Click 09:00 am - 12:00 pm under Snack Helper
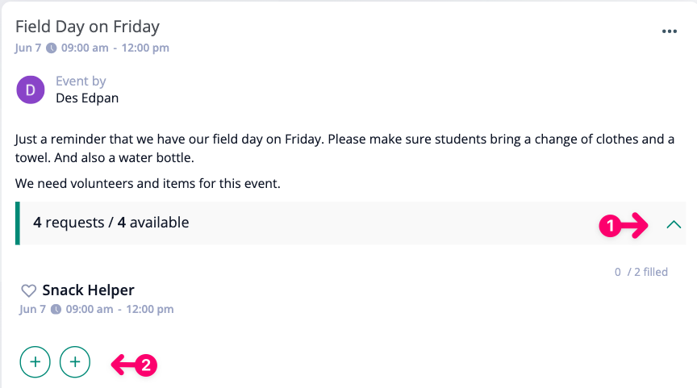The height and width of the screenshot is (388, 697). coord(119,309)
